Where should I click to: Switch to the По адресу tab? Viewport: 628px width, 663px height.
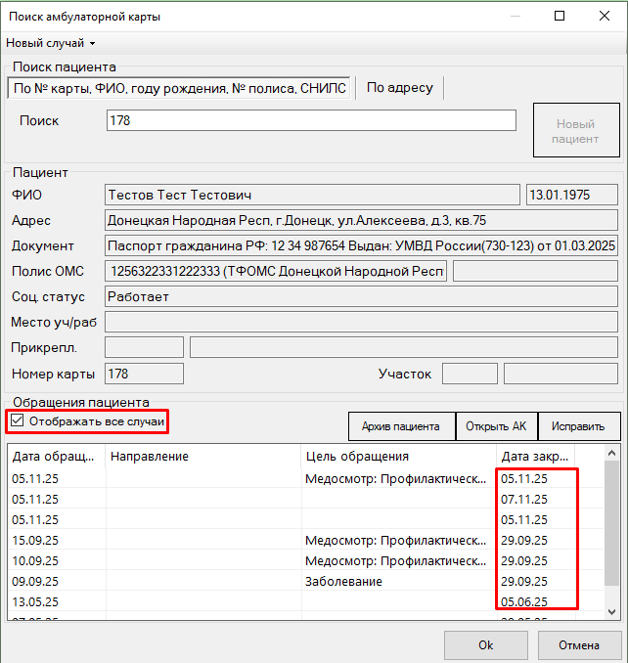(400, 88)
